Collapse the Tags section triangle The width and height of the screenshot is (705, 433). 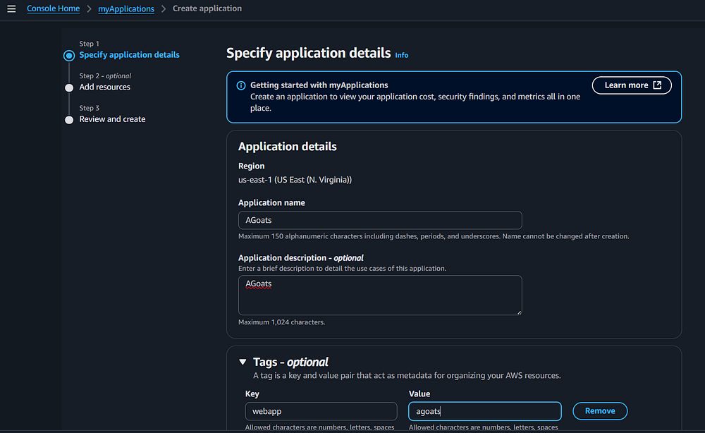tap(243, 362)
